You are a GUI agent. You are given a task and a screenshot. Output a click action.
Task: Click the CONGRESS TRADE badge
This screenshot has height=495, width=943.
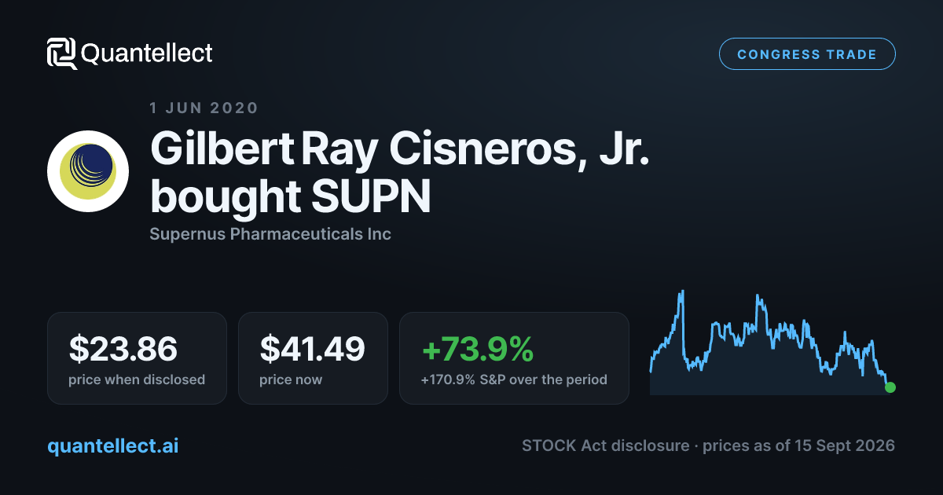pyautogui.click(x=807, y=54)
